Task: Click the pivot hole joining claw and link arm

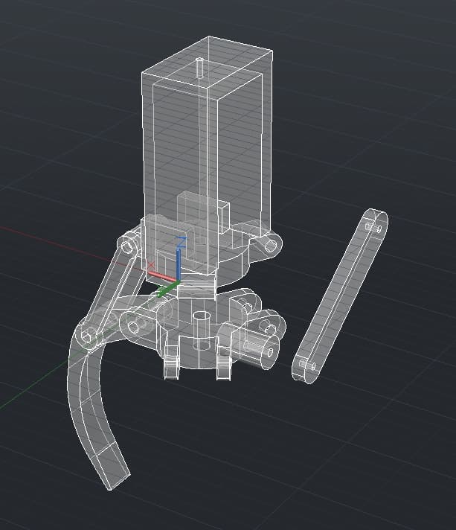Action: 86,336
